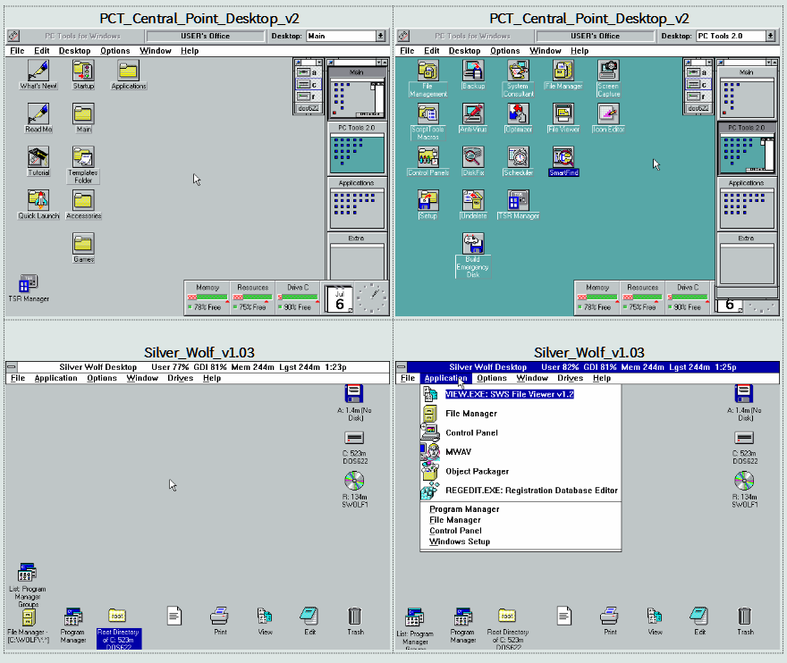This screenshot has width=787, height=663.
Task: Select R: SWOLF1 CD drive in the 1:25p window
Action: pos(744,489)
